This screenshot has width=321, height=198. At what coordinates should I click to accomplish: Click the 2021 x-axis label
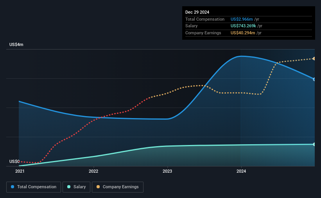[20, 171]
